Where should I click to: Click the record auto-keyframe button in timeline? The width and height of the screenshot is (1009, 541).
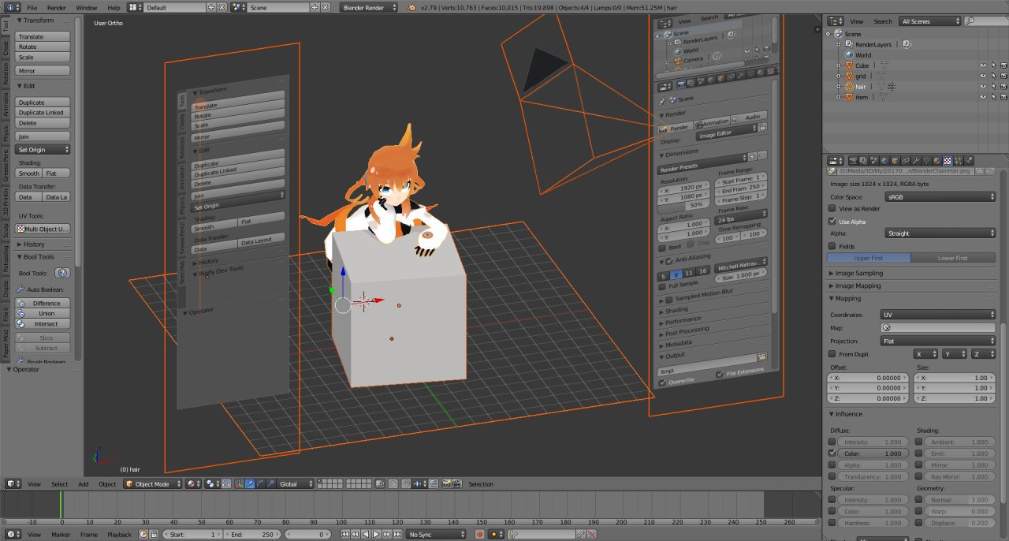pos(479,534)
